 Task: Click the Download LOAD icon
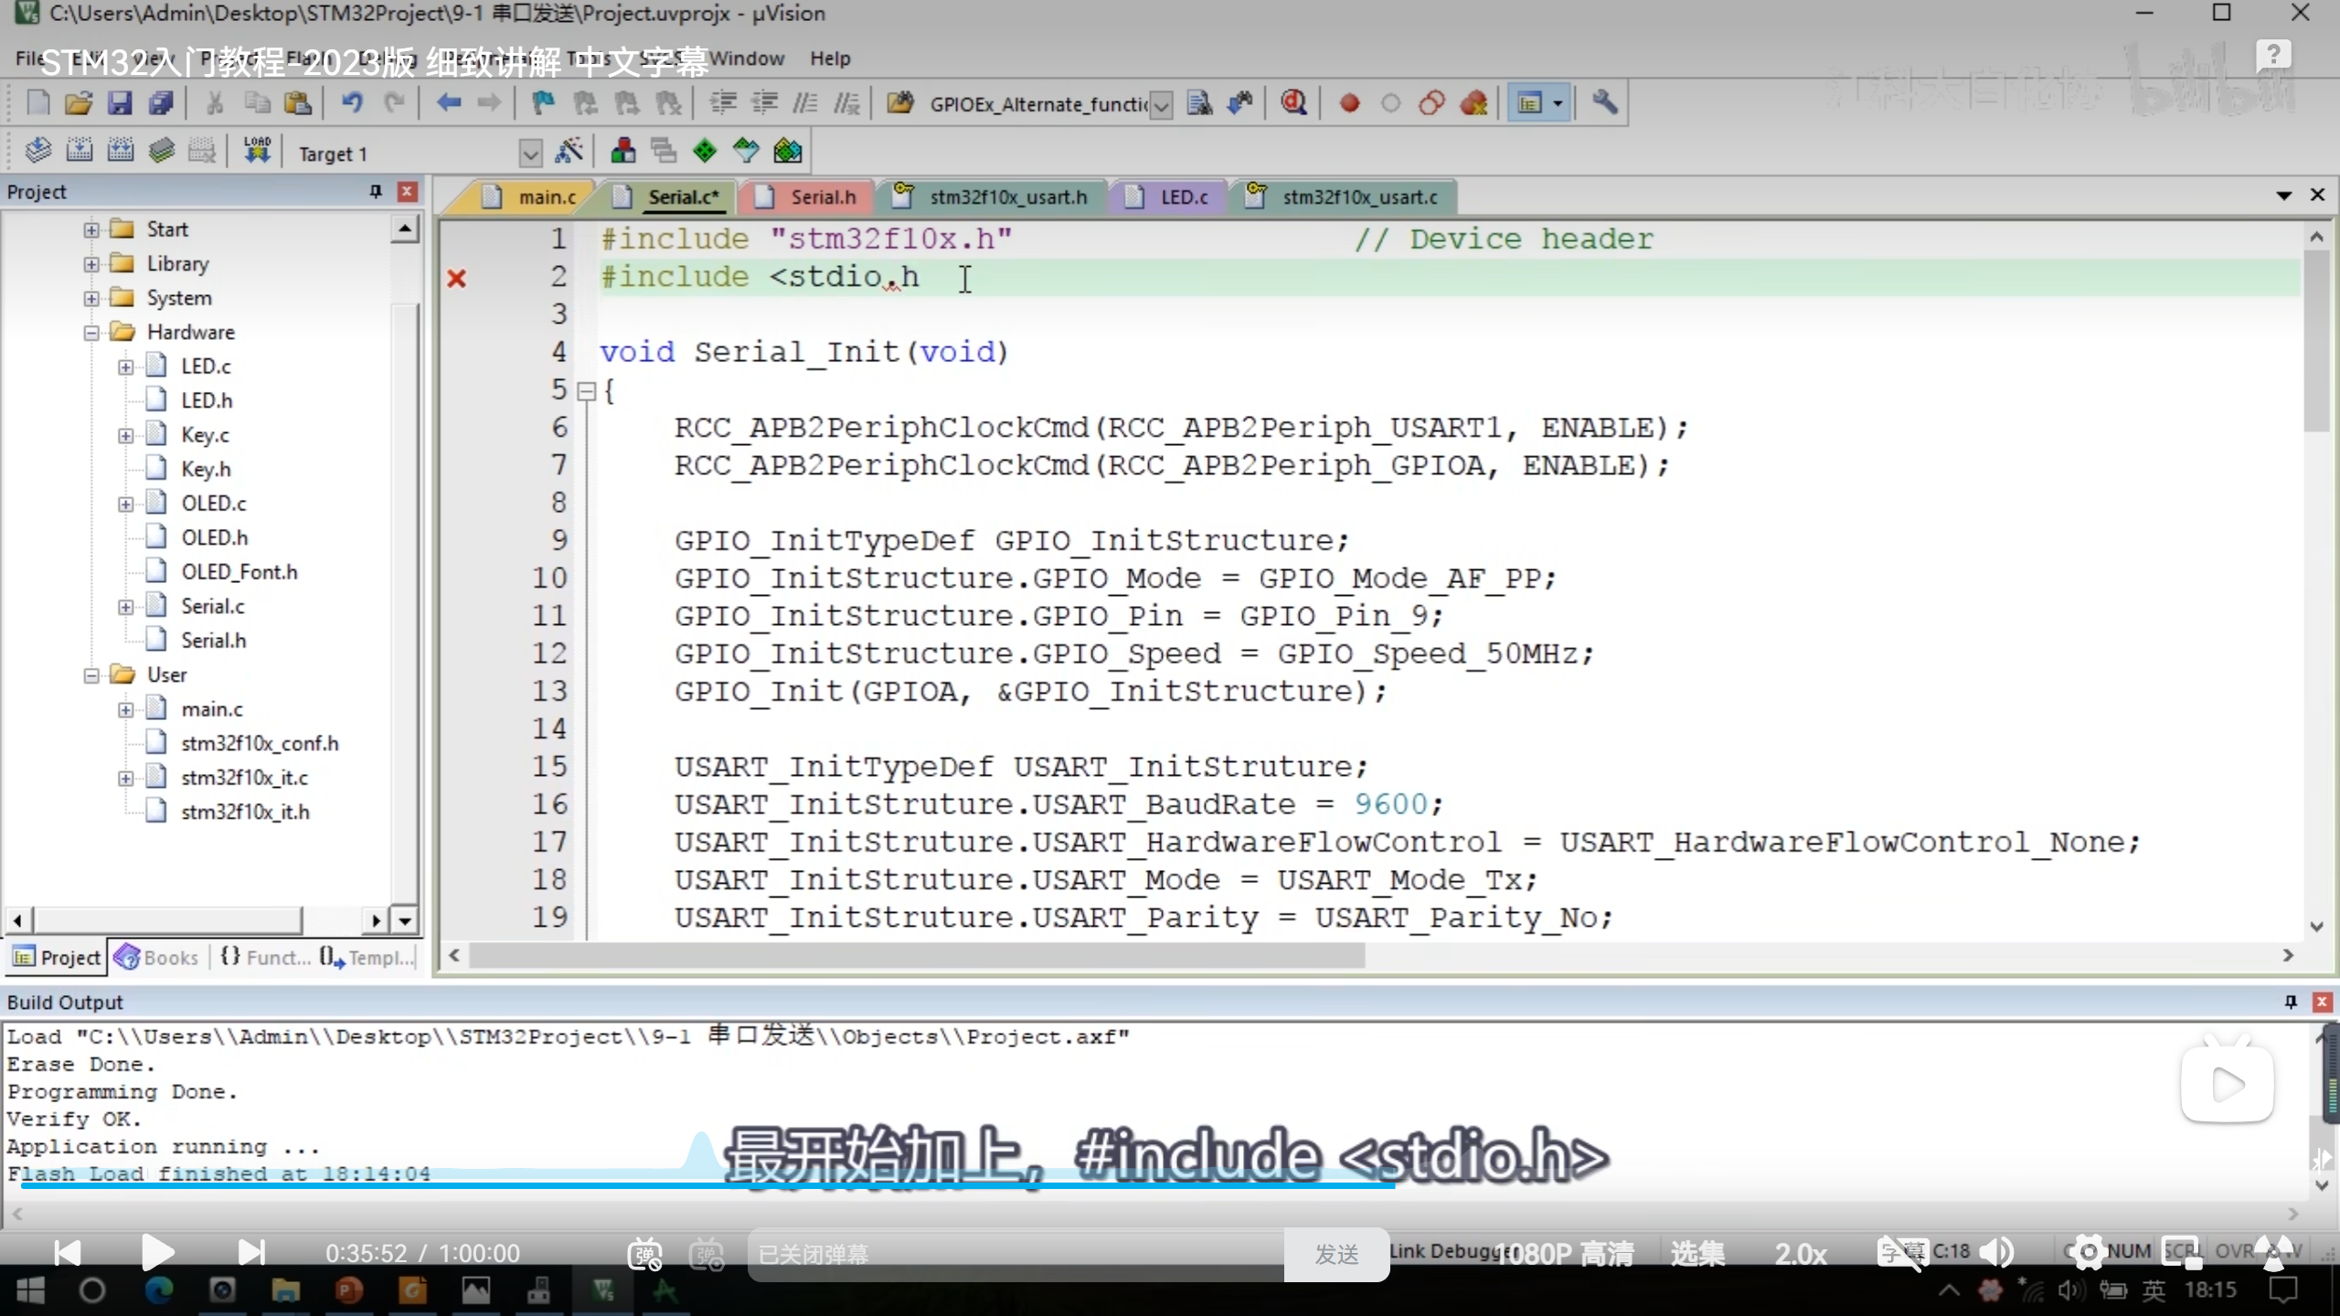(257, 151)
